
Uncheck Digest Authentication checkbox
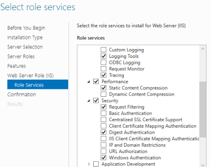[103, 132]
